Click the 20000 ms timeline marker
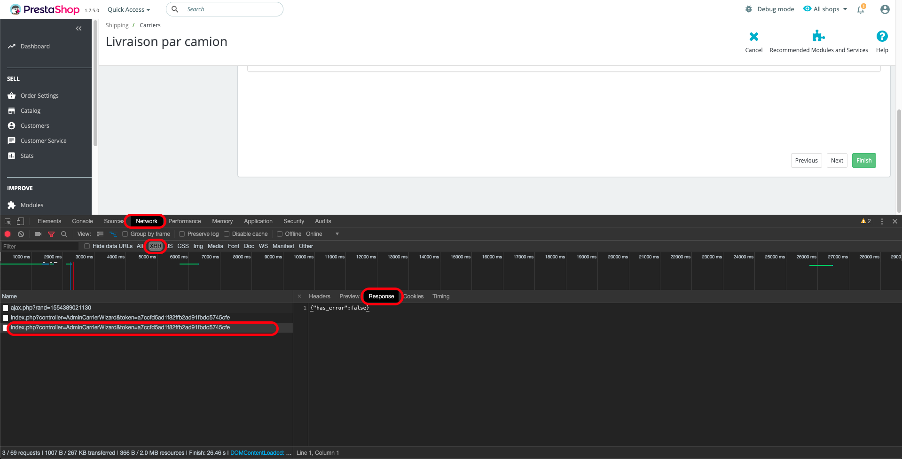 point(617,257)
